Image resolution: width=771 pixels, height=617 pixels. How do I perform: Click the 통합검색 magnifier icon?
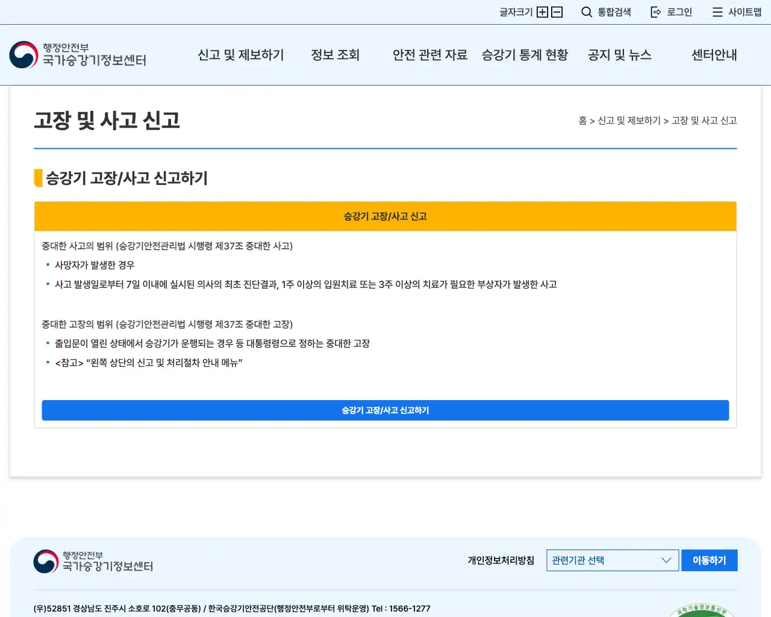click(x=587, y=12)
